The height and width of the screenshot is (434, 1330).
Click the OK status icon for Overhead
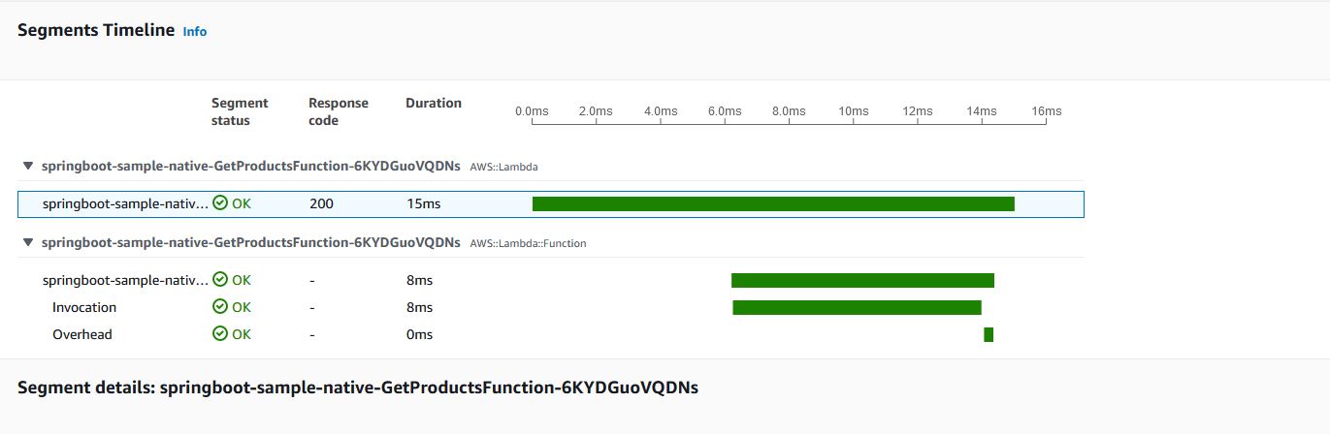click(x=220, y=334)
